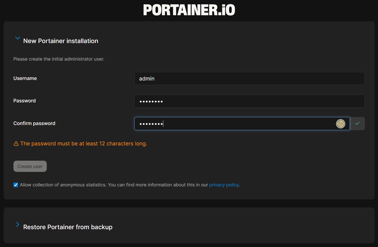Image resolution: width=378 pixels, height=247 pixels.
Task: Click the Portainer.io logo
Action: (189, 10)
